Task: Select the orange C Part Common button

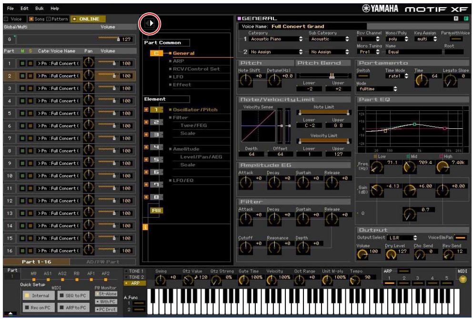Action: click(156, 53)
